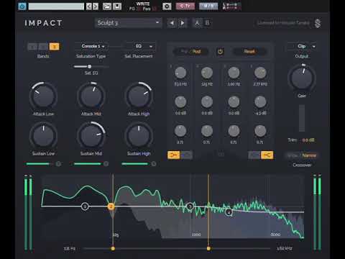Click the EQ Reset button
The height and width of the screenshot is (259, 345).
click(249, 51)
